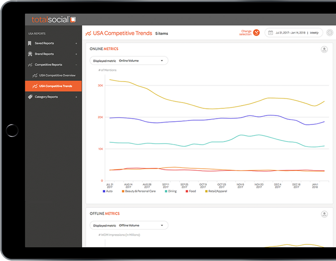This screenshot has height=261, width=336.
Task: Download the Online Metrics chart
Action: coord(324,49)
